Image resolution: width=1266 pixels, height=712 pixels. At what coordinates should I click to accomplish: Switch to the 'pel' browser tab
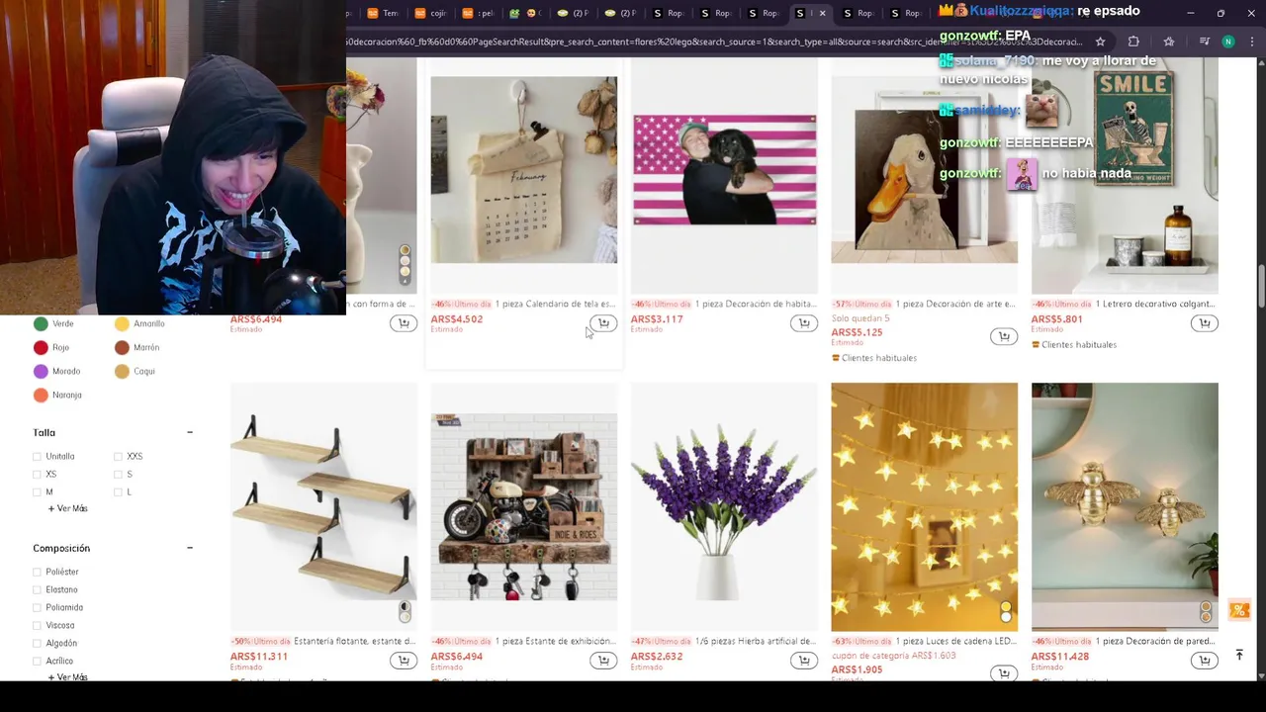478,13
